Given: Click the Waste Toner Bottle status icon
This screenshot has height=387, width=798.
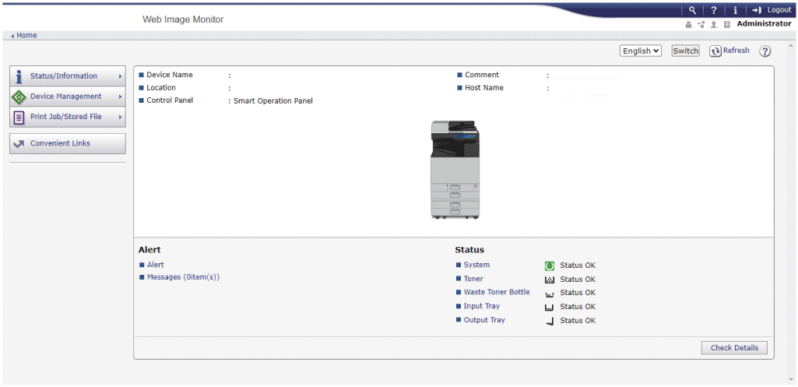Looking at the screenshot, I should [550, 294].
